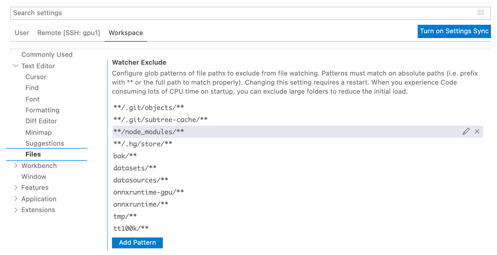Click Turn on Settings Sync button
The image size is (497, 255).
pos(454,31)
